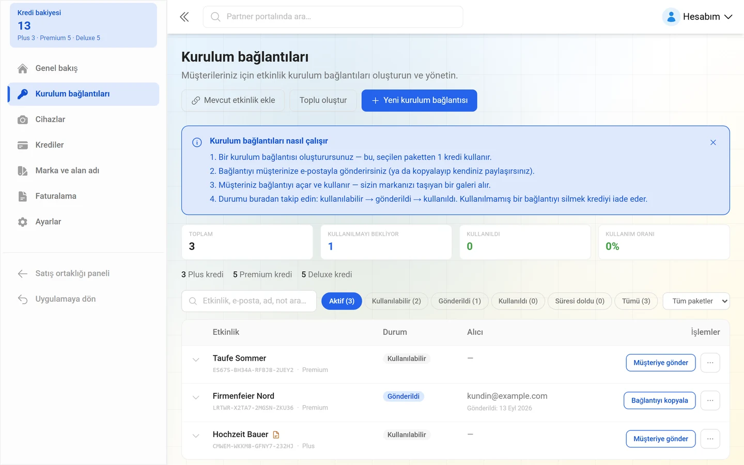Open the Hesabım account menu

tap(698, 17)
